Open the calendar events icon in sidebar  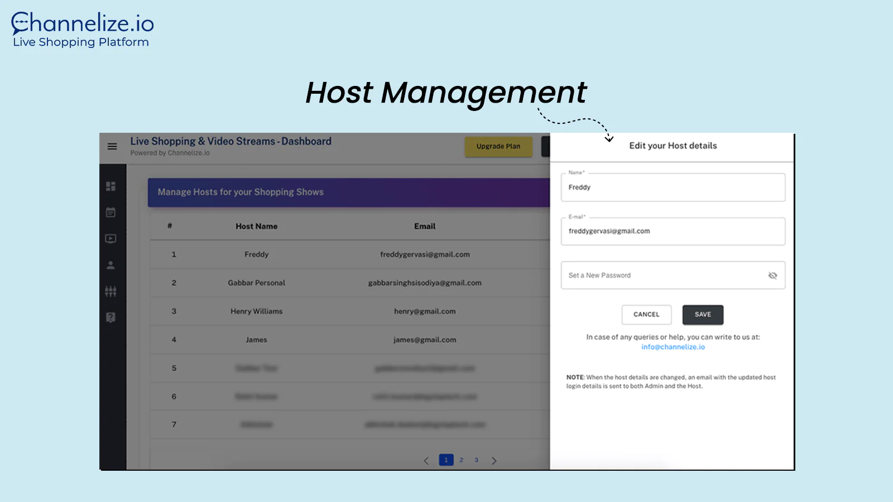click(111, 213)
